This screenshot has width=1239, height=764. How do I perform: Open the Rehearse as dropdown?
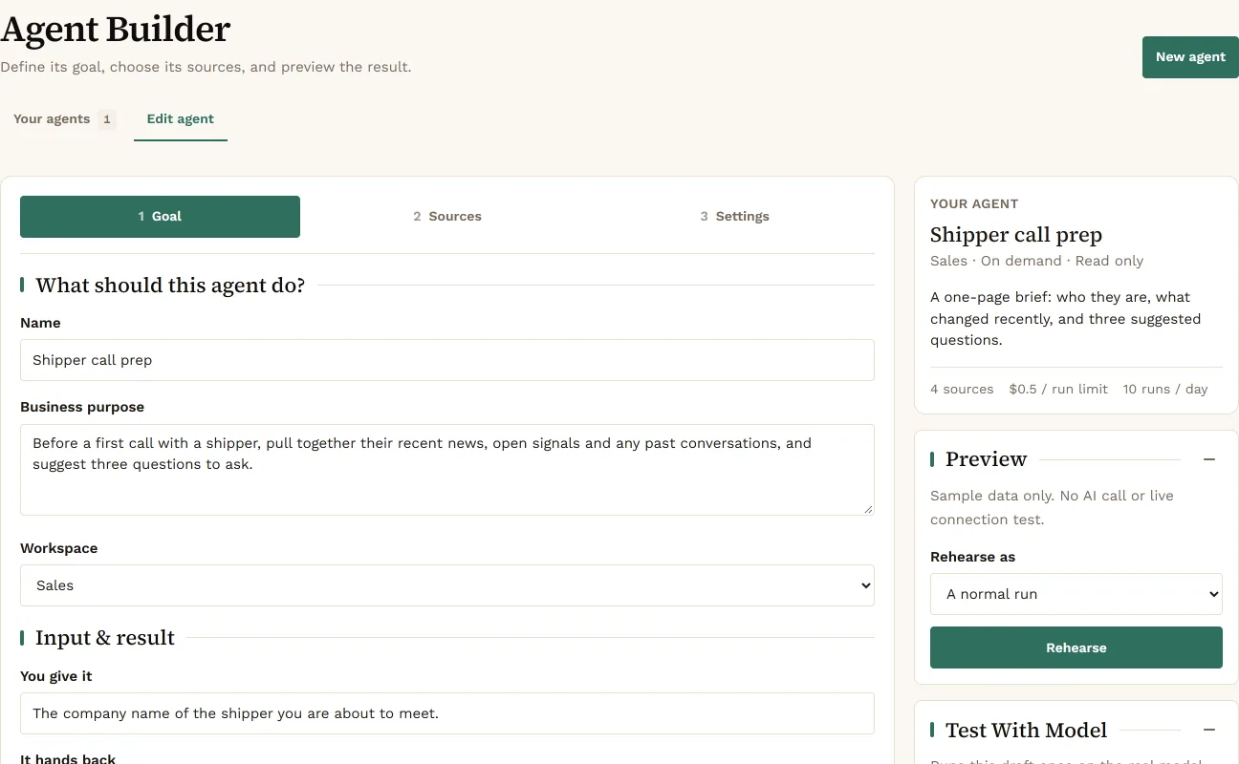click(1076, 594)
